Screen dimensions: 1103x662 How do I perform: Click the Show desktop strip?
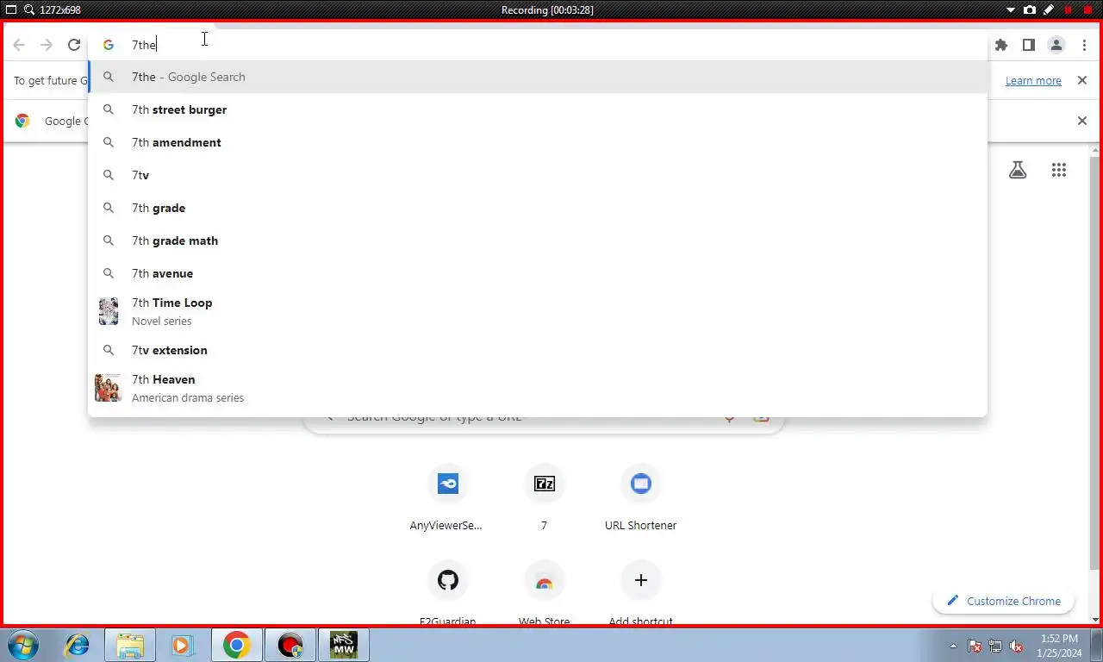1098,645
